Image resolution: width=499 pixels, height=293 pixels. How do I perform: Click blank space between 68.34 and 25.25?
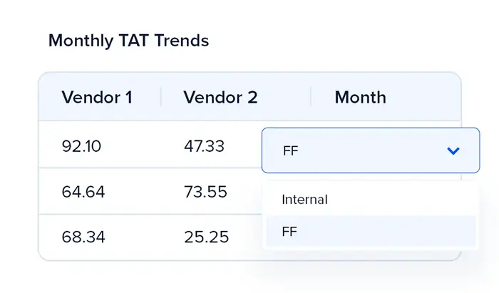pyautogui.click(x=143, y=236)
